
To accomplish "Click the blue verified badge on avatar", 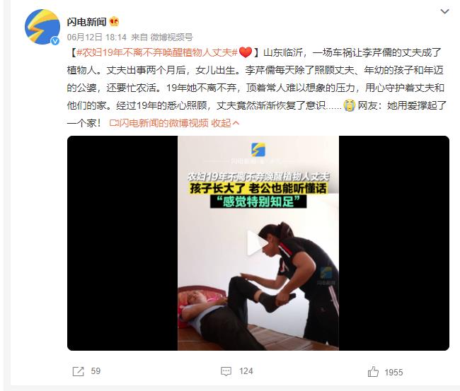I will pyautogui.click(x=55, y=41).
